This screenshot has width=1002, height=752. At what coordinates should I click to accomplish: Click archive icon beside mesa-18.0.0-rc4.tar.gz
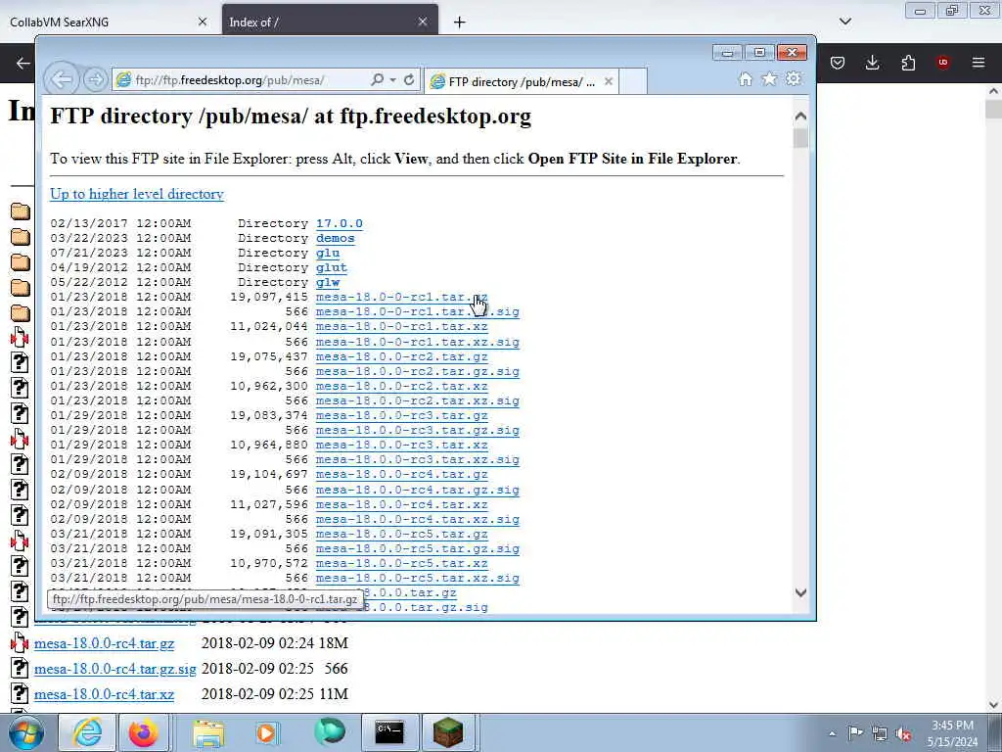(x=20, y=642)
